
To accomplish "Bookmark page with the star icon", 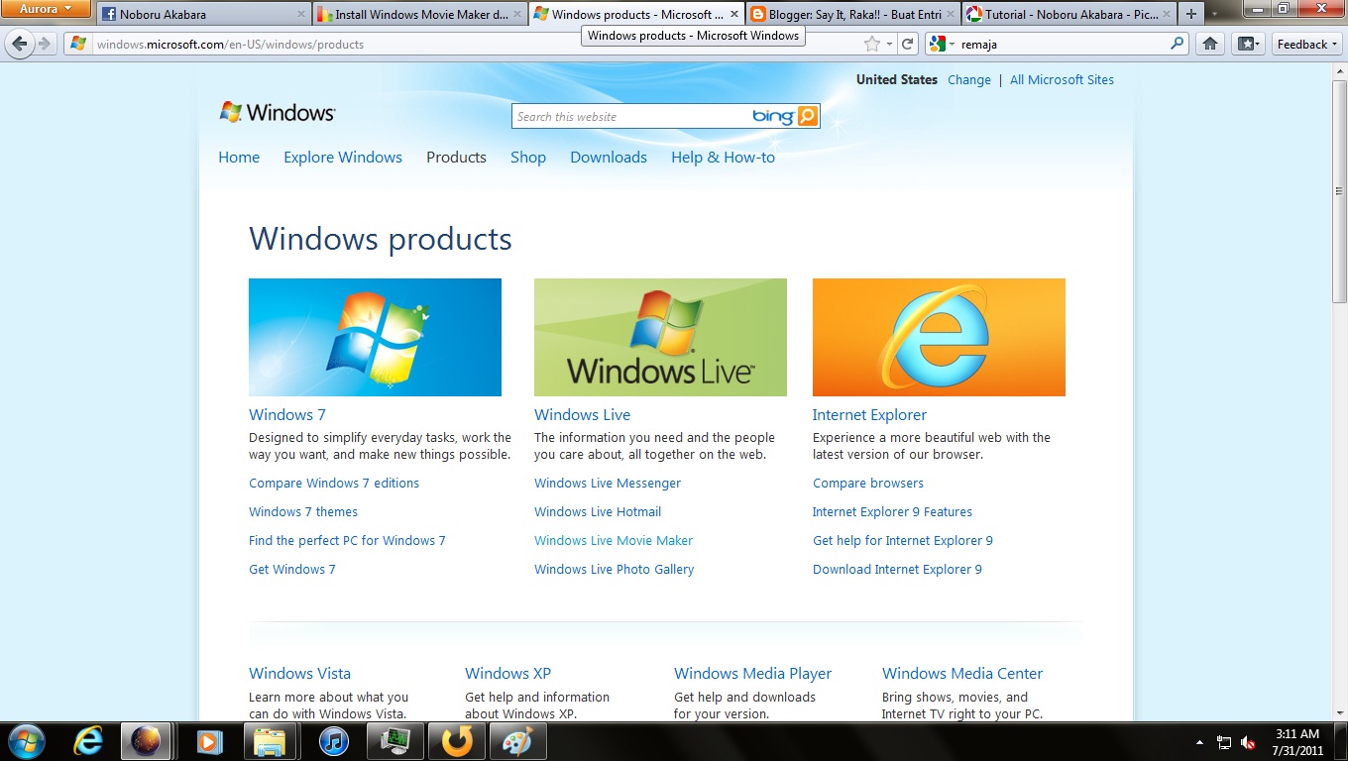I will [872, 44].
